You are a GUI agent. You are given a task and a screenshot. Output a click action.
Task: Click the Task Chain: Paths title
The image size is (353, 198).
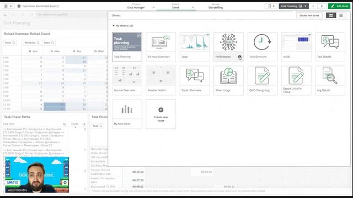click(17, 117)
